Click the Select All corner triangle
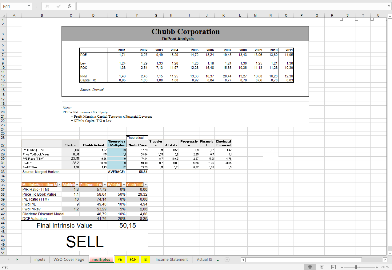 [4, 15]
